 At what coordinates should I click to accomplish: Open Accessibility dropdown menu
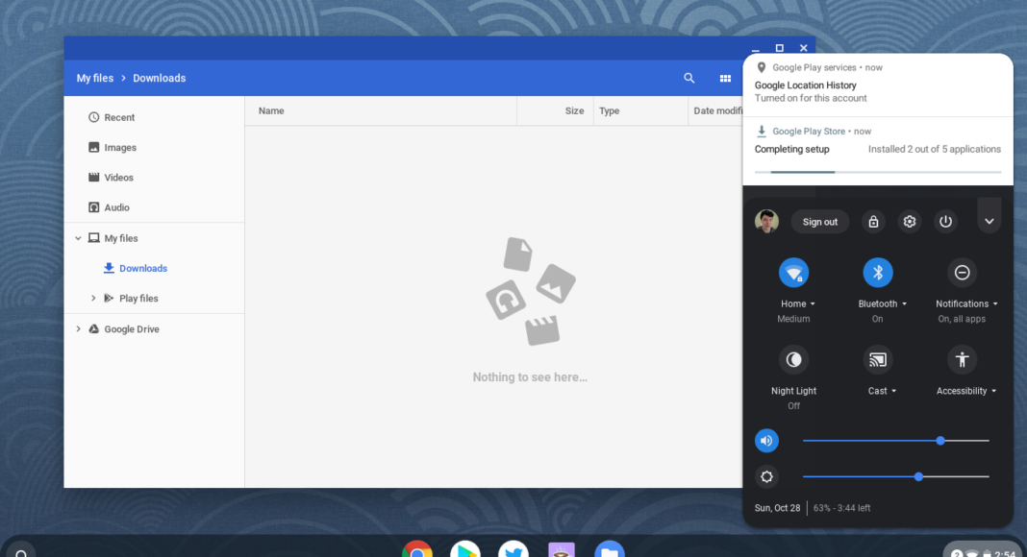click(x=966, y=391)
